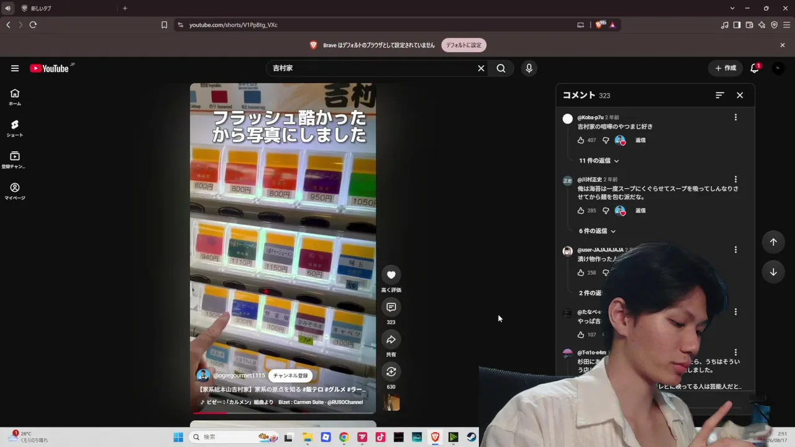Reload the page
The width and height of the screenshot is (795, 447).
tap(33, 25)
